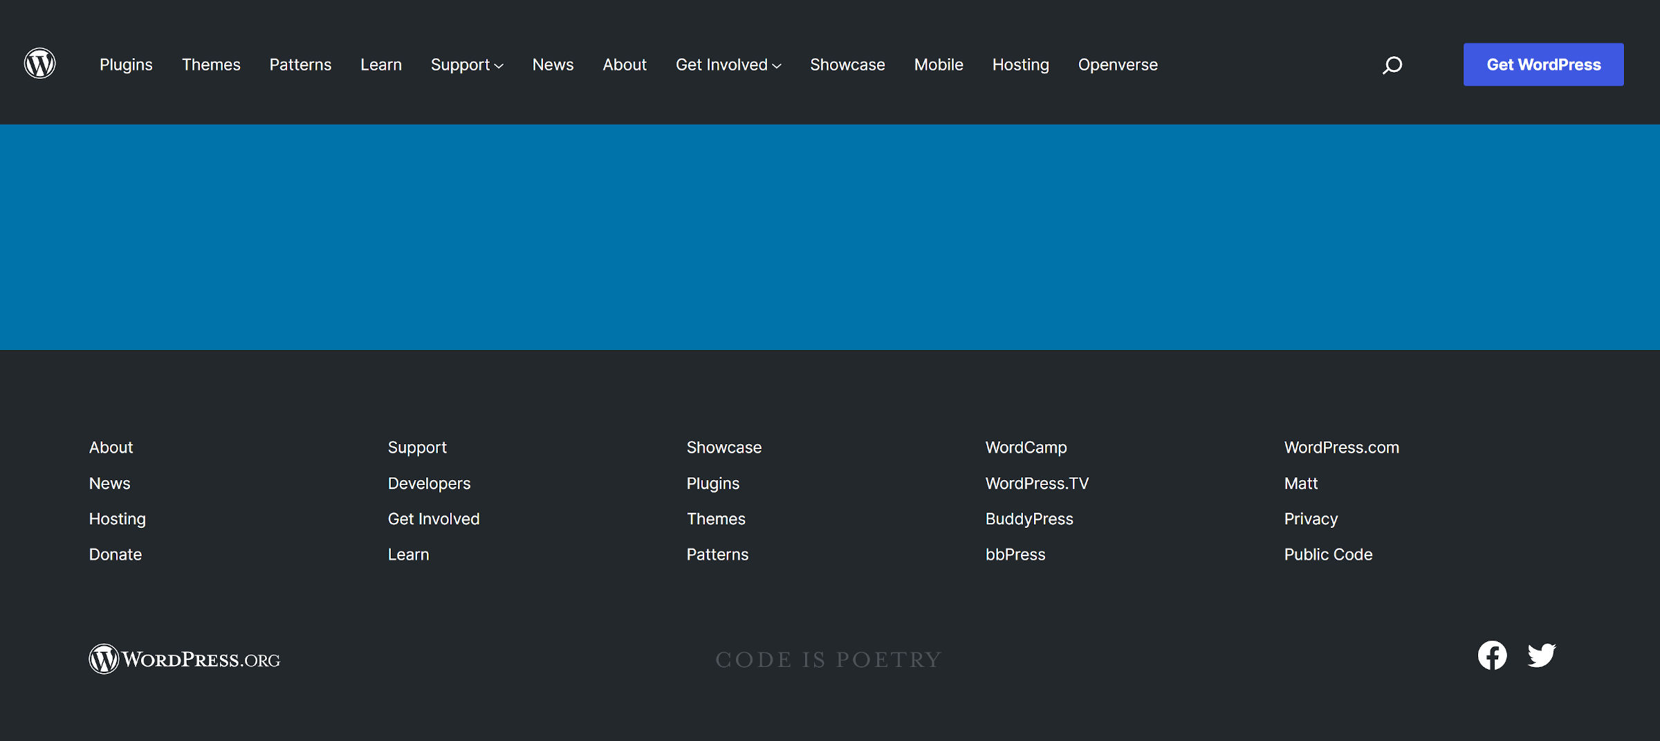Open the search with the magnifier icon
This screenshot has width=1660, height=741.
click(1392, 64)
